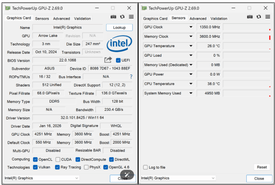Viewport: 275px width, 185px height.
Task: Open the System Memory Used dropdown
Action: pos(191,94)
